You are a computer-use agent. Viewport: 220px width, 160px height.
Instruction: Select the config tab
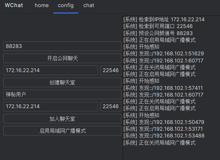pos(66,5)
